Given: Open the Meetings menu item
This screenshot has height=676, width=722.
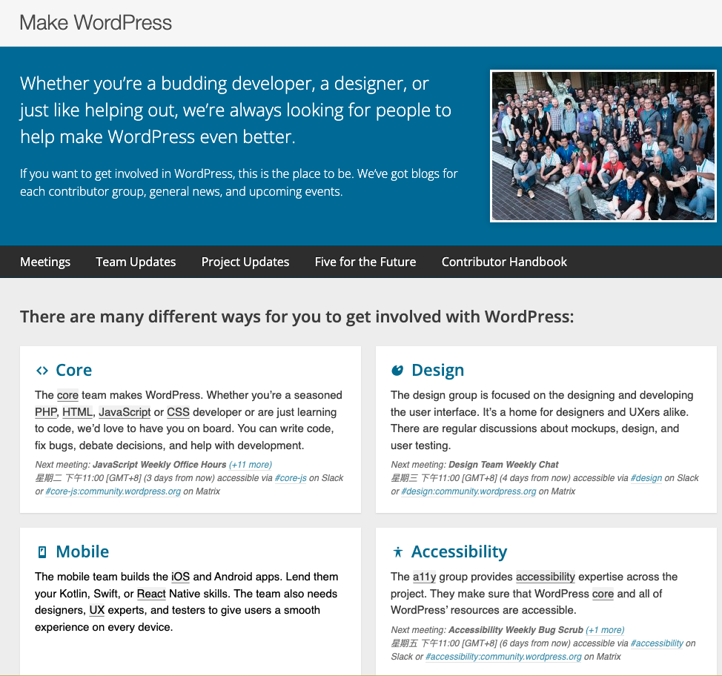Looking at the screenshot, I should click(x=45, y=262).
